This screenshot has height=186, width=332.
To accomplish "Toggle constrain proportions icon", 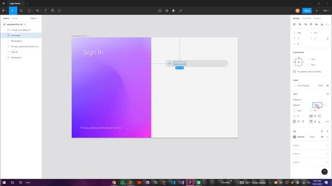I will coord(327,38).
